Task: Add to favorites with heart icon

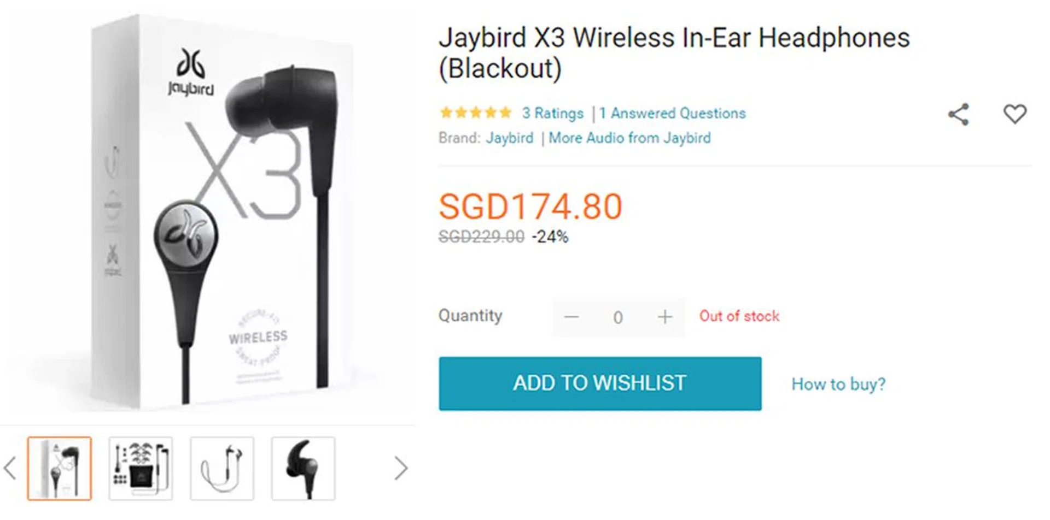Action: 1014,114
